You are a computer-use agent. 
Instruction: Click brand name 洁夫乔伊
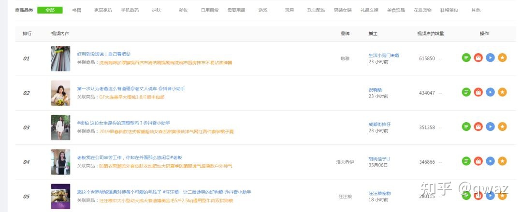pyautogui.click(x=345, y=162)
